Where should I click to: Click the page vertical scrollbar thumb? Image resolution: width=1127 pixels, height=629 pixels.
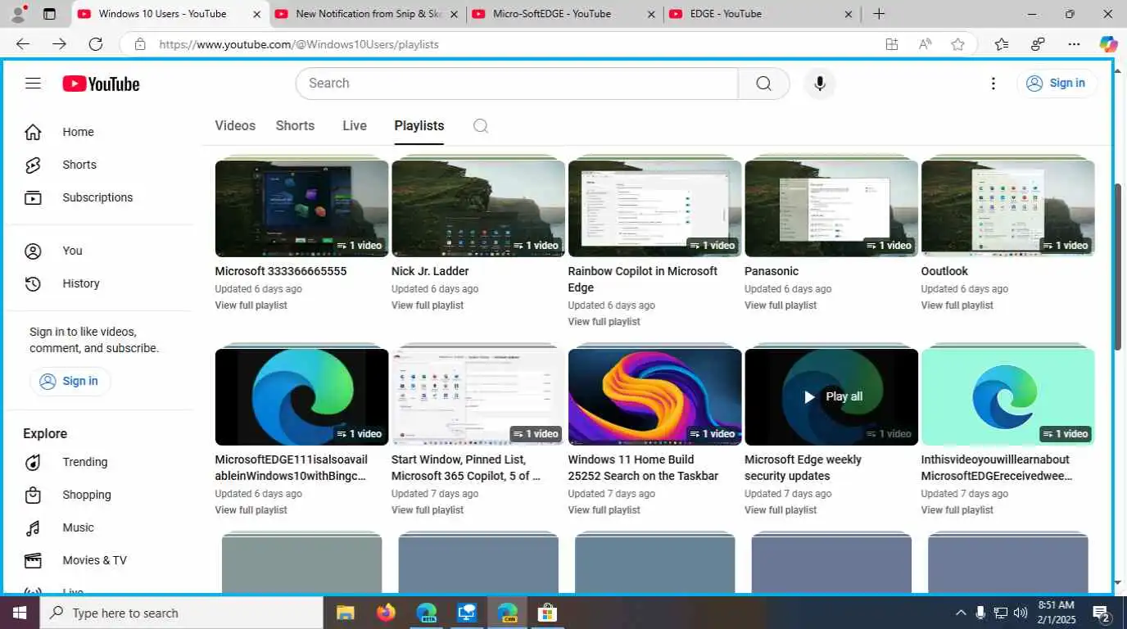coord(1119,267)
